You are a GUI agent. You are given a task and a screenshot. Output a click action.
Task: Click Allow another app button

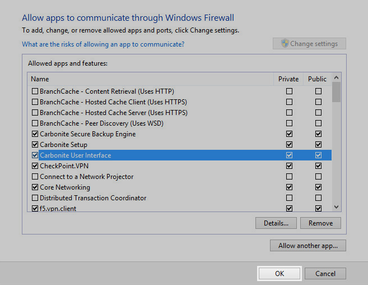[x=308, y=246]
